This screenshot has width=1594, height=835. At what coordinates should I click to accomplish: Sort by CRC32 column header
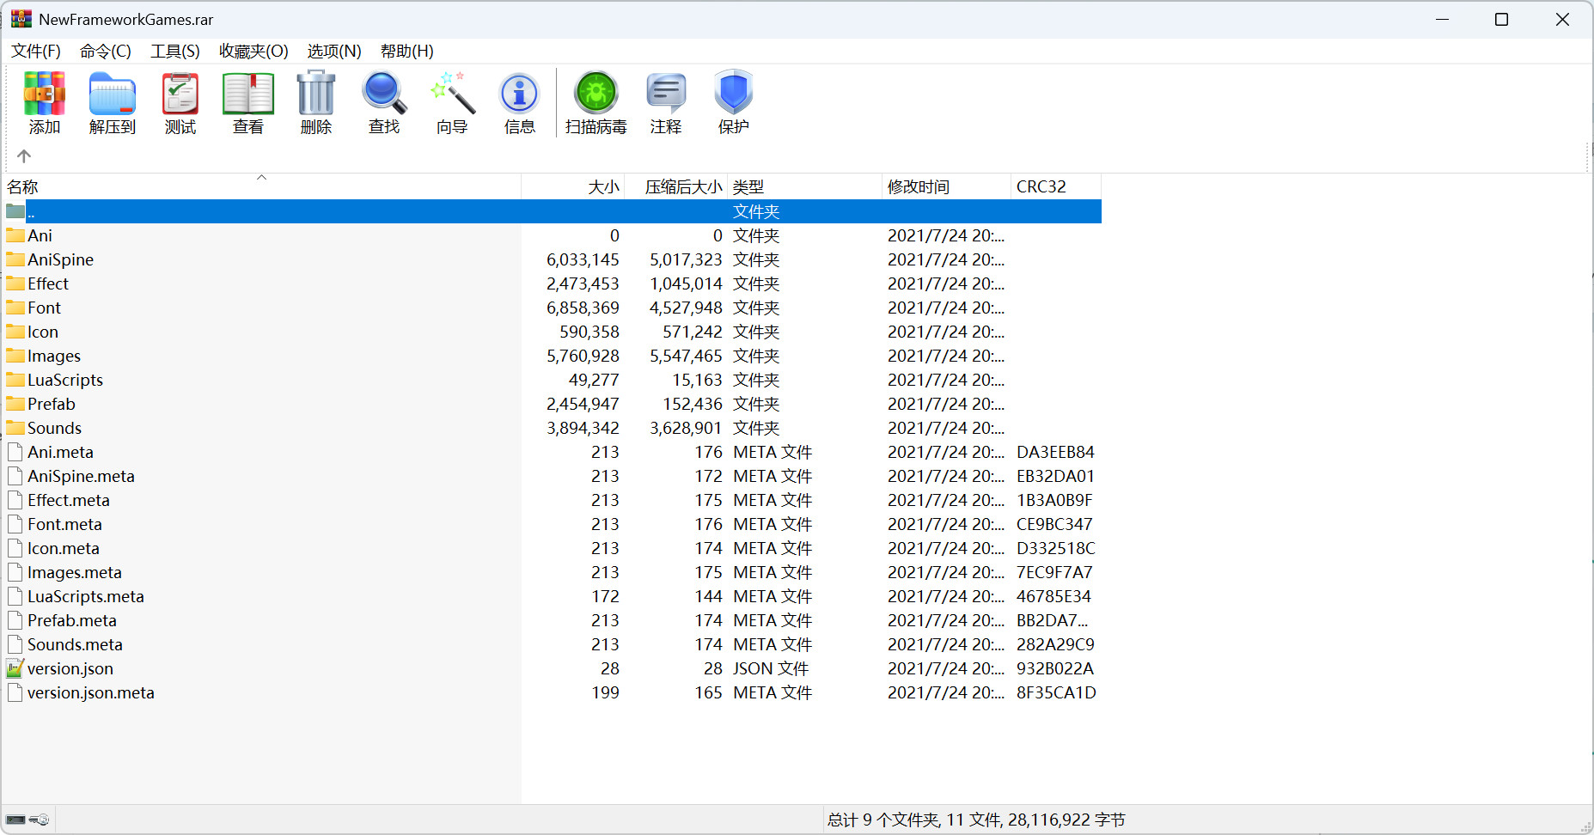tap(1041, 187)
